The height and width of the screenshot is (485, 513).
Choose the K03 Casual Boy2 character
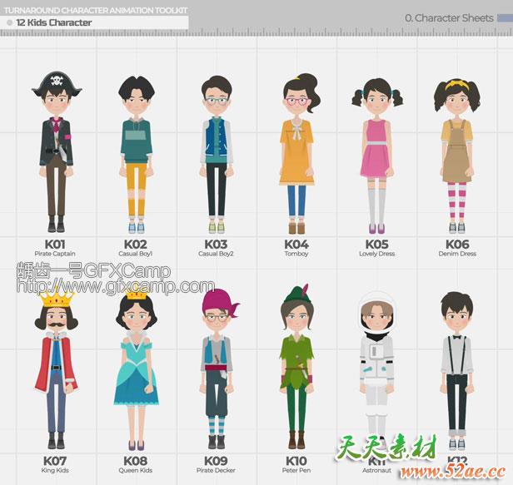point(217,154)
